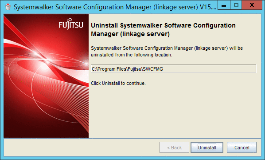
Task: Click the 'Click Uninstall to continue.' text
Action: pos(118,83)
